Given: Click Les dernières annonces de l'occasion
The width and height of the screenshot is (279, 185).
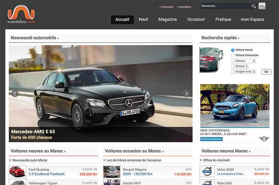Looking at the screenshot, I should point(134,160).
